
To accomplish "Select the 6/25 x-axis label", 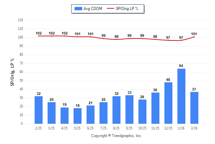I will [91, 128].
